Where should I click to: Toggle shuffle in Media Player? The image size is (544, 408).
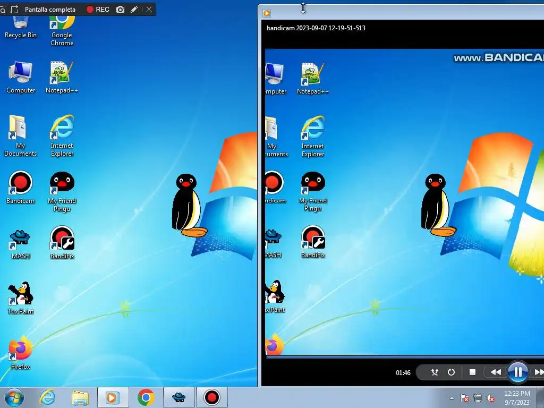pyautogui.click(x=435, y=372)
